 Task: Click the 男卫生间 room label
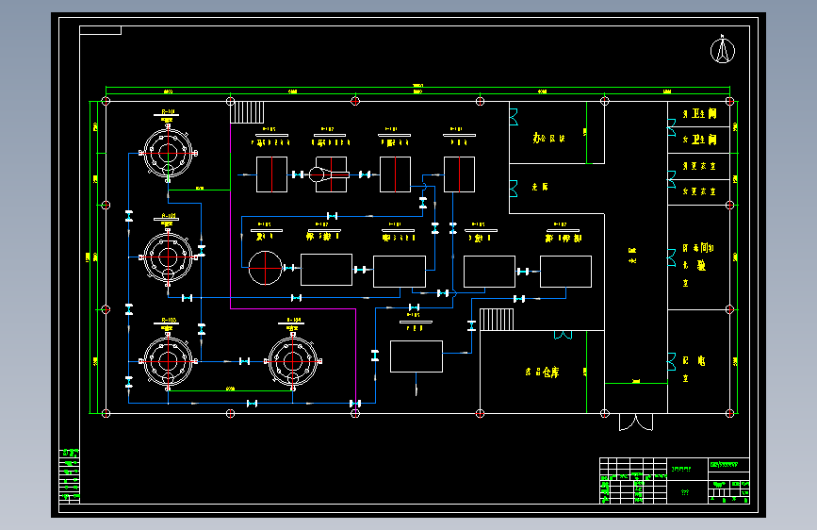pos(699,114)
